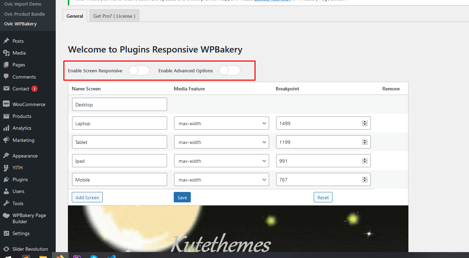Click the Contact envelope icon
Screen dimensions: 469x258
click(6, 89)
